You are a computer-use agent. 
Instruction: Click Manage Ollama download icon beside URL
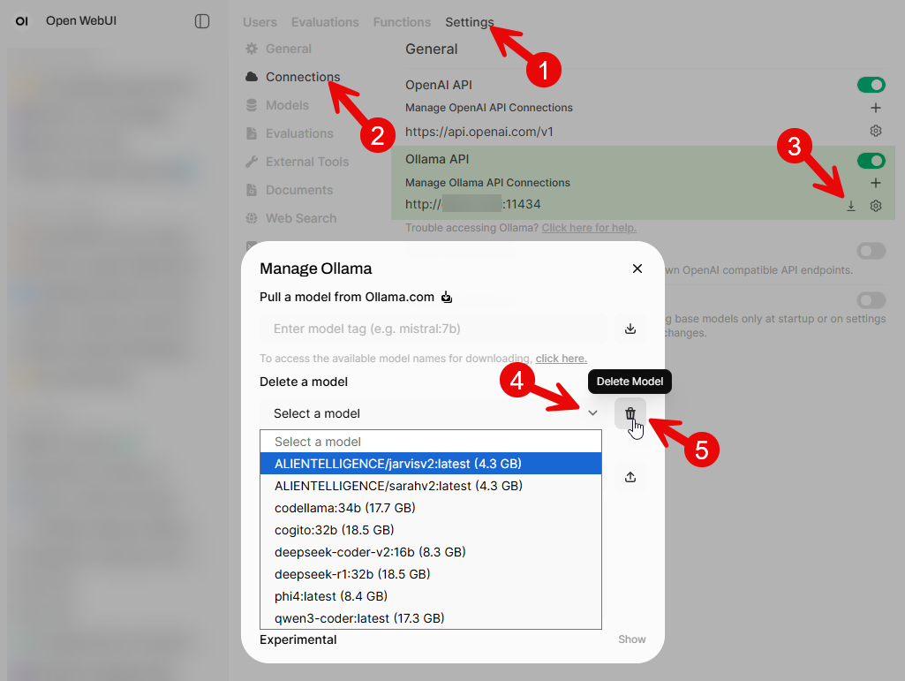(x=851, y=206)
